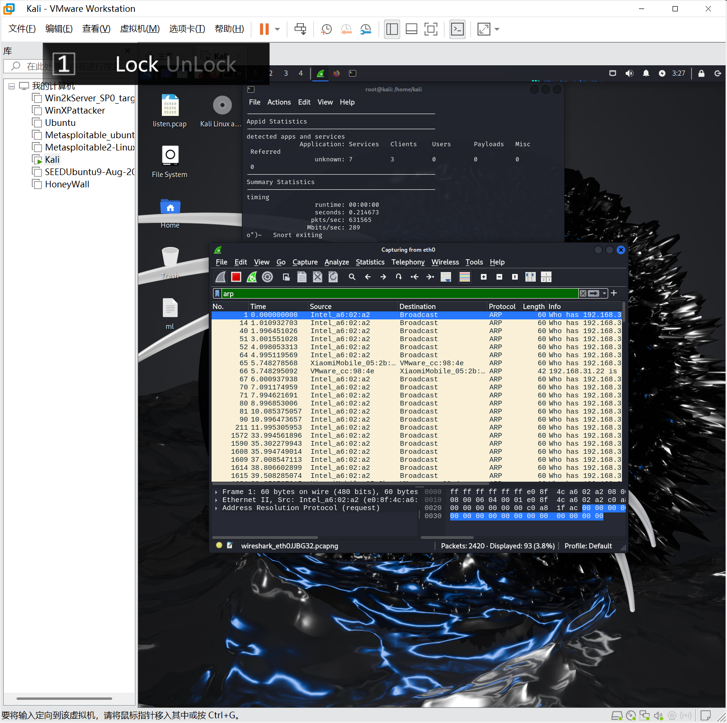Click the arp display filter field
Viewport: 727px width, 723px height.
(400, 293)
